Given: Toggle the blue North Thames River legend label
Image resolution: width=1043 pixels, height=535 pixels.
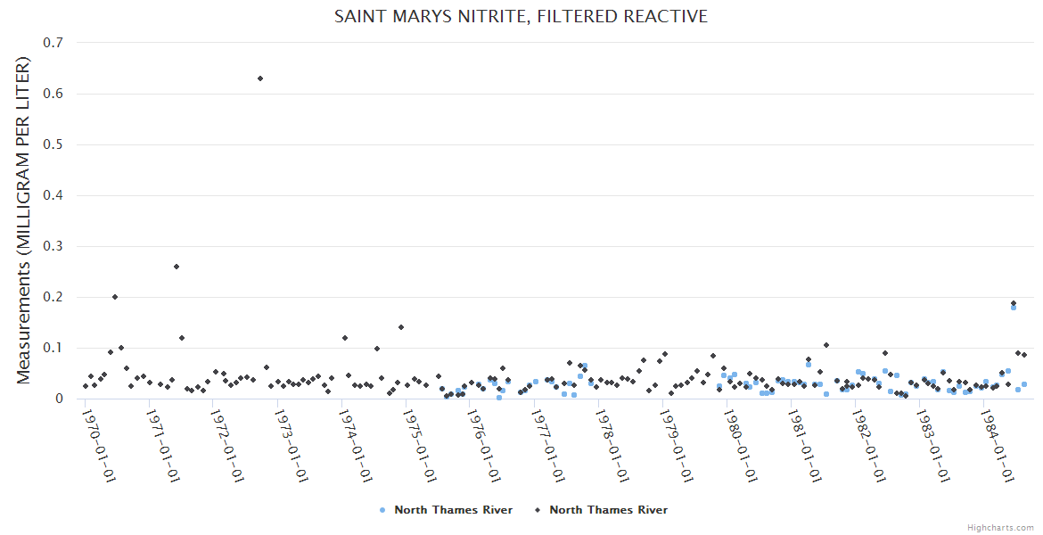Looking at the screenshot, I should point(453,510).
